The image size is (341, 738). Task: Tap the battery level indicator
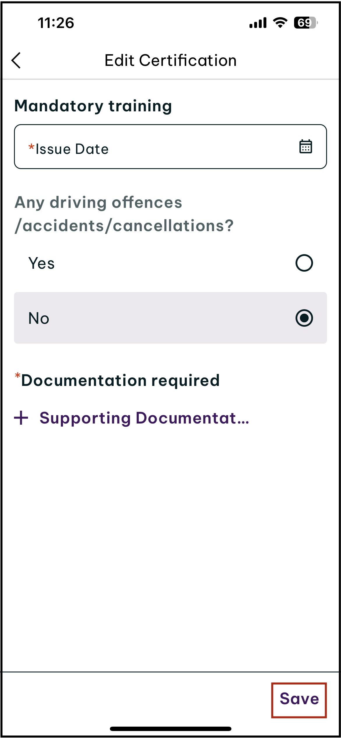[305, 22]
